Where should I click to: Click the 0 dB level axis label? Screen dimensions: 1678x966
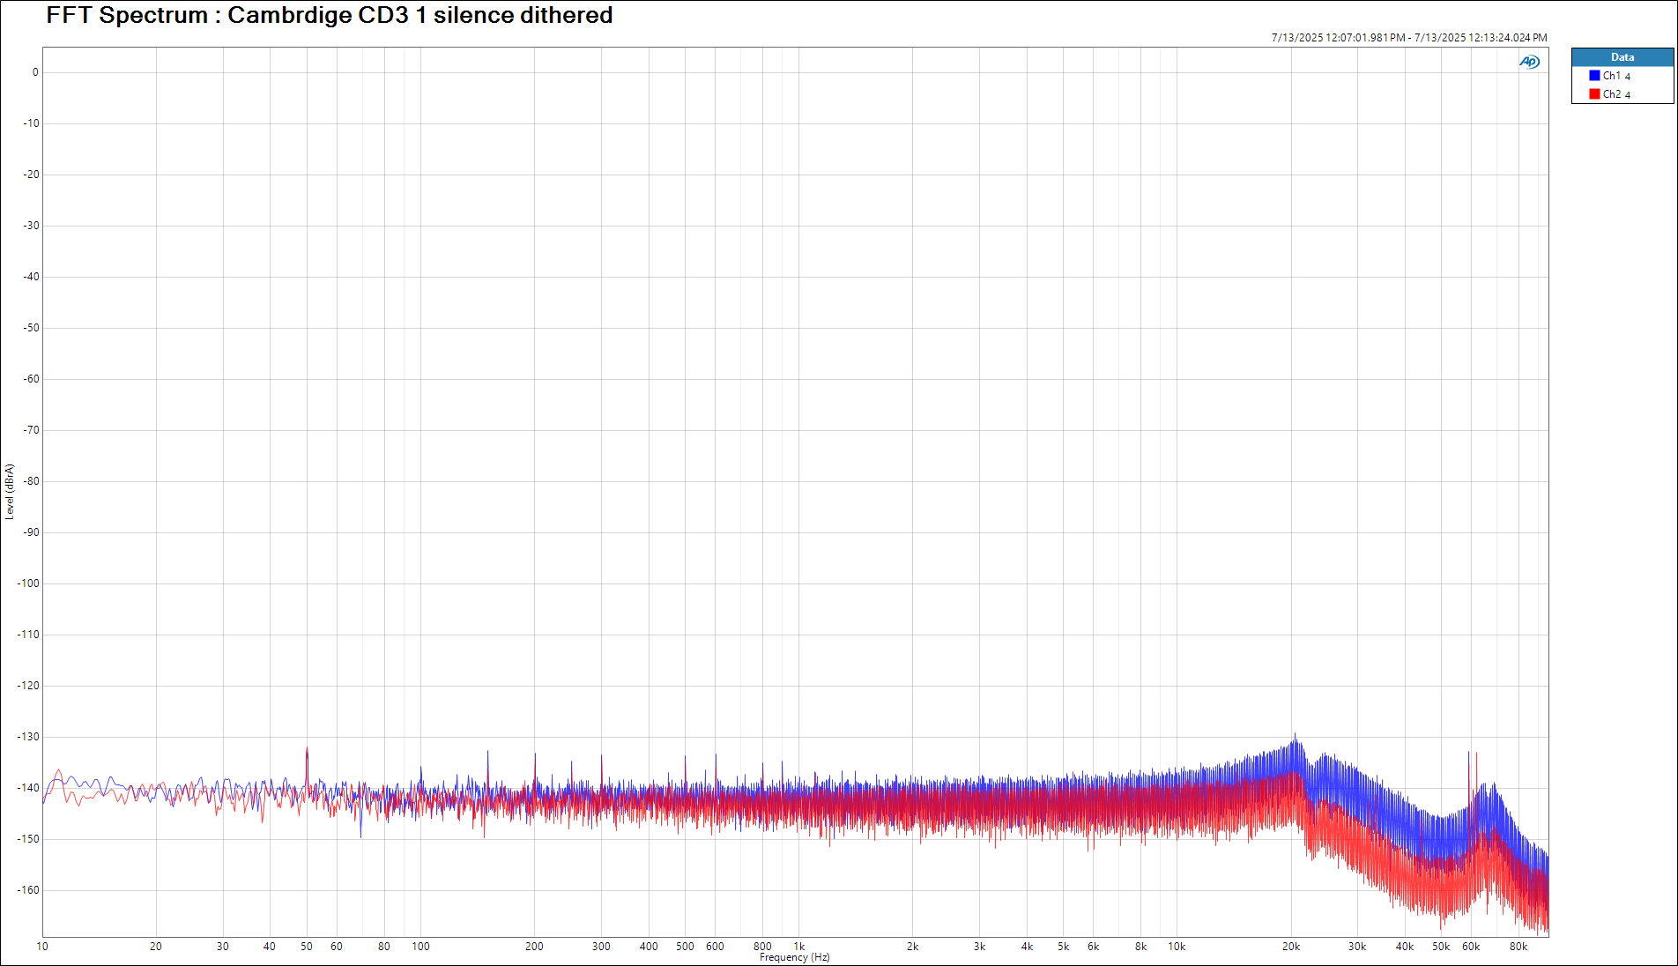35,72
